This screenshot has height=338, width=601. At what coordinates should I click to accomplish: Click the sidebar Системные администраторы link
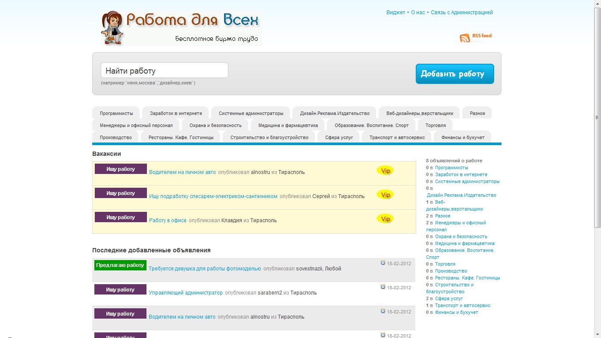click(467, 181)
